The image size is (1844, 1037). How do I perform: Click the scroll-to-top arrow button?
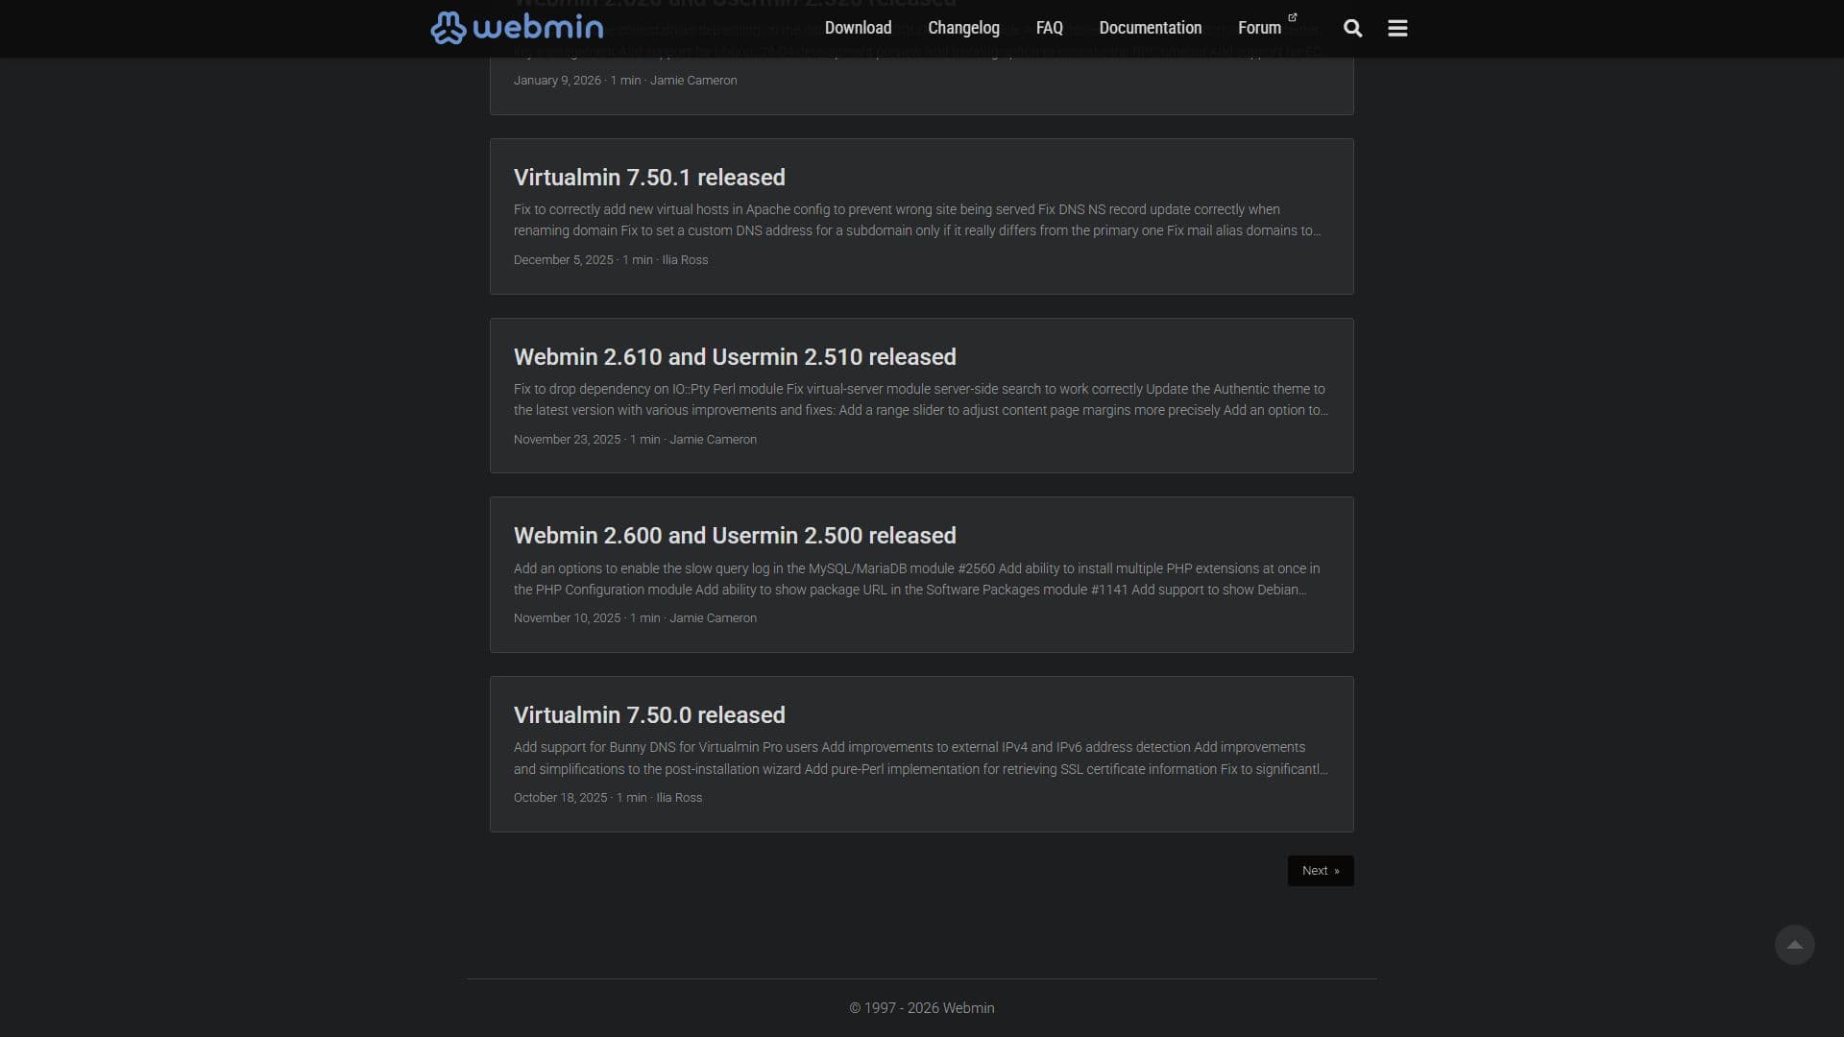[x=1794, y=945]
